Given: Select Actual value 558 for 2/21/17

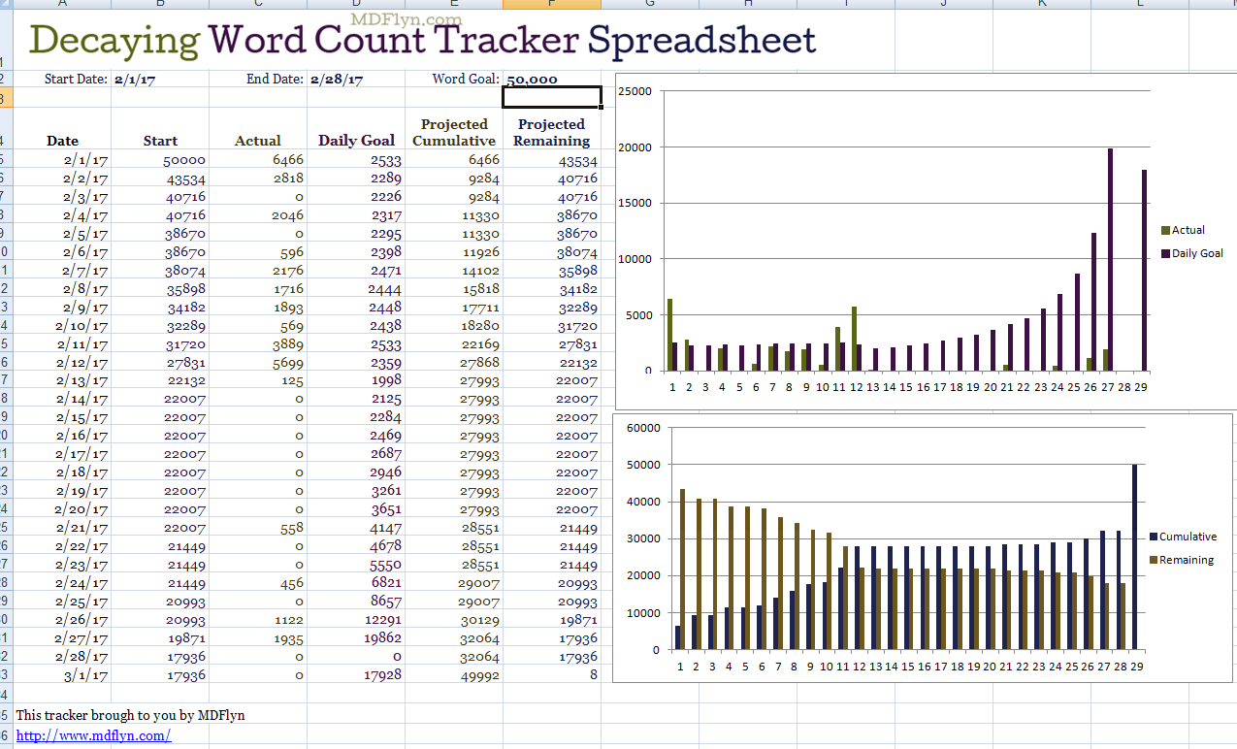Looking at the screenshot, I should coord(292,529).
